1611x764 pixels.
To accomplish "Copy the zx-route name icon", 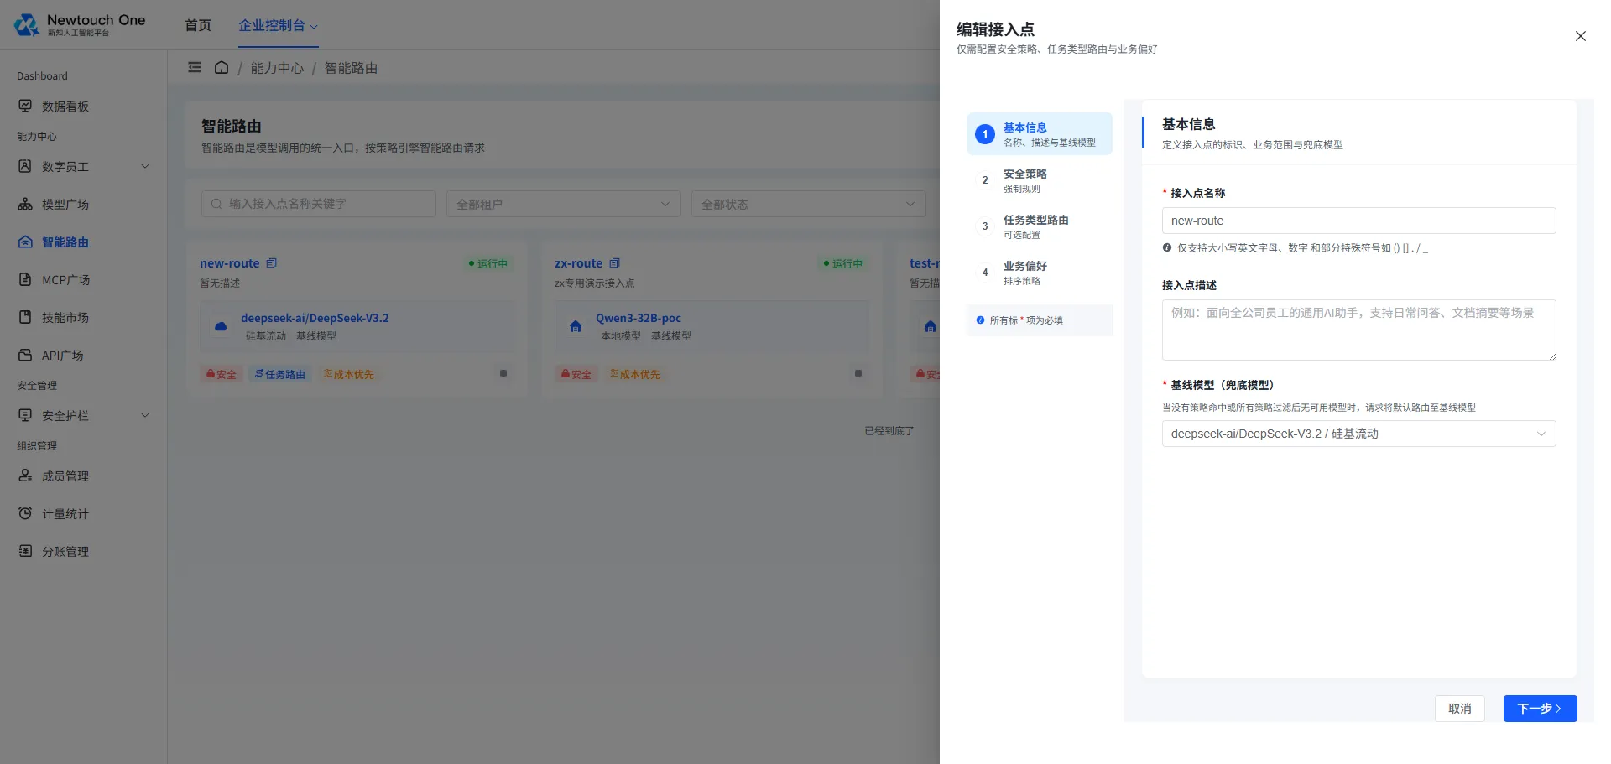I will 614,263.
